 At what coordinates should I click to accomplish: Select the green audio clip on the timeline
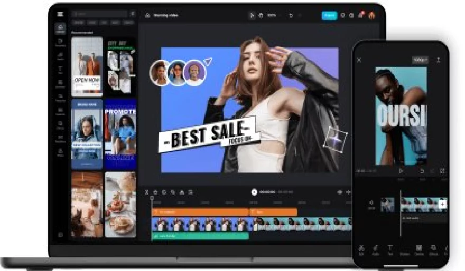[x=200, y=236]
